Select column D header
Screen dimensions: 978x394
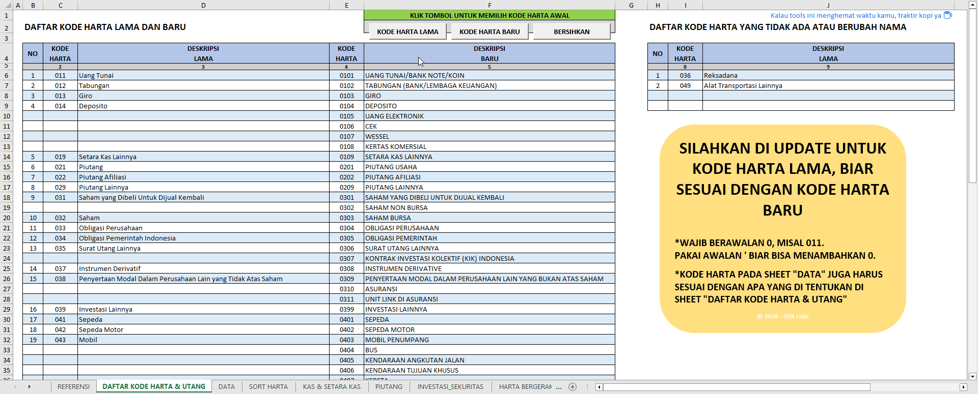(203, 5)
